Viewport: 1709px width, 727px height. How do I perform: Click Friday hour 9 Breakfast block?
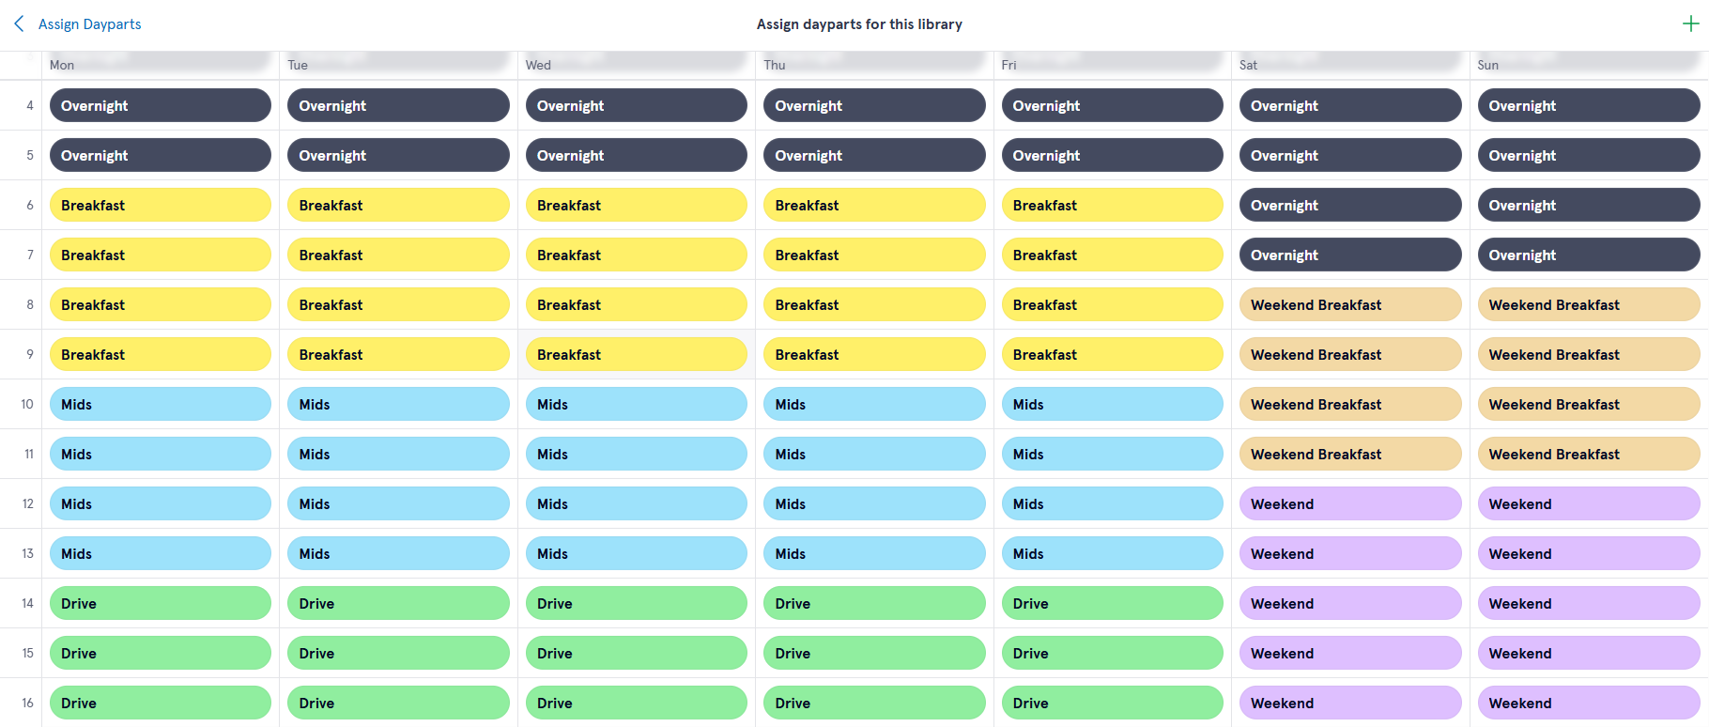(x=1112, y=354)
